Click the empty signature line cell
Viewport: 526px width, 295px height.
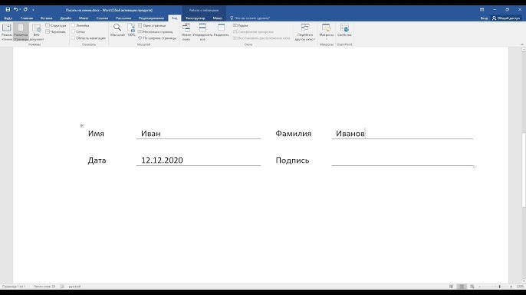click(403, 160)
